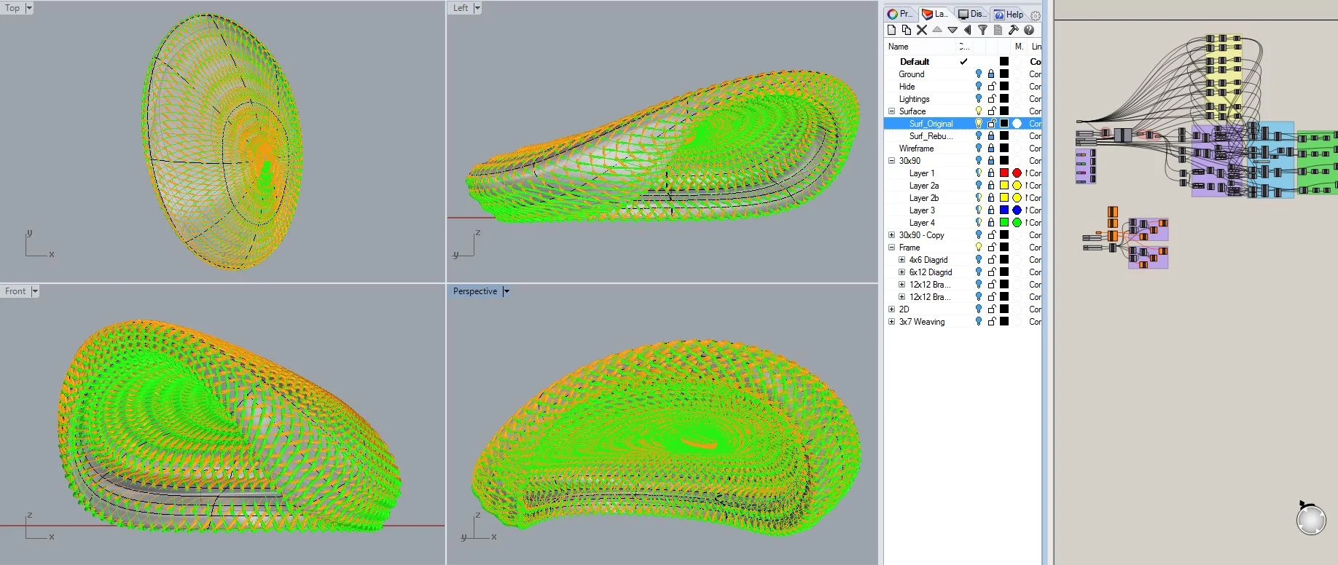Screen dimensions: 1338x565
Task: Toggle visibility bulb of the Hide layer
Action: 979,87
